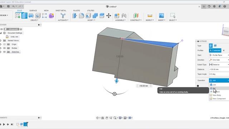Toggle visibility of Sketches folder

tap(4, 52)
